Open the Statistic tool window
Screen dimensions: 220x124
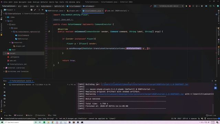point(40,115)
